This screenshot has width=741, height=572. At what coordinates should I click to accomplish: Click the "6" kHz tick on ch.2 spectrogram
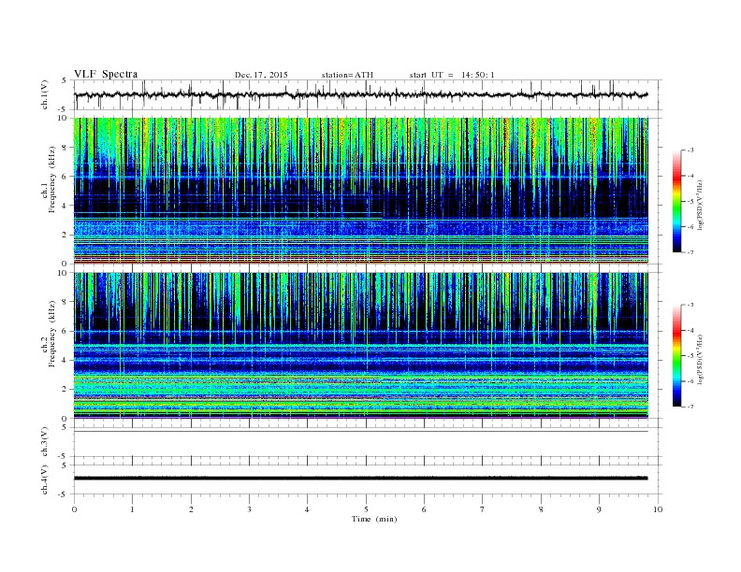(65, 331)
